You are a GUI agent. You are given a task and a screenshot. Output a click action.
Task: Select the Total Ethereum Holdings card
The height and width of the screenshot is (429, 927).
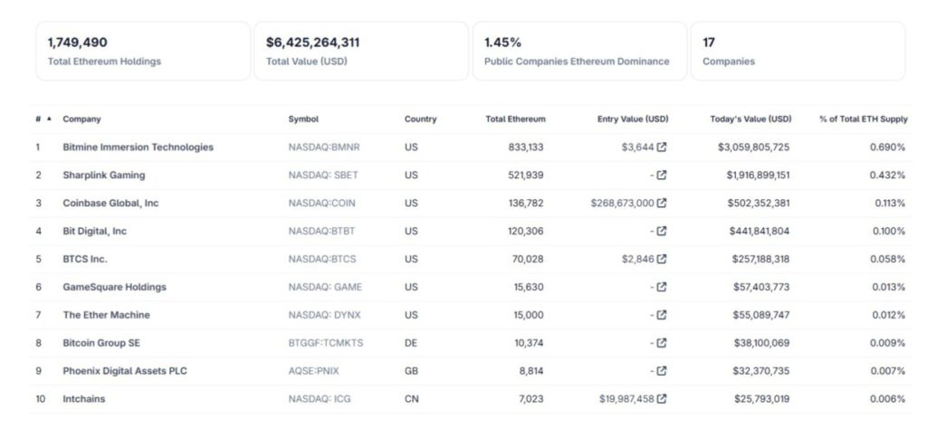(x=143, y=51)
